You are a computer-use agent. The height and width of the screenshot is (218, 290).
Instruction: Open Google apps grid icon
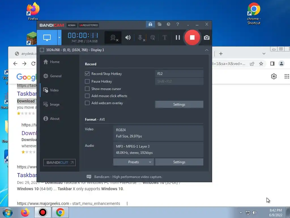(x=287, y=76)
